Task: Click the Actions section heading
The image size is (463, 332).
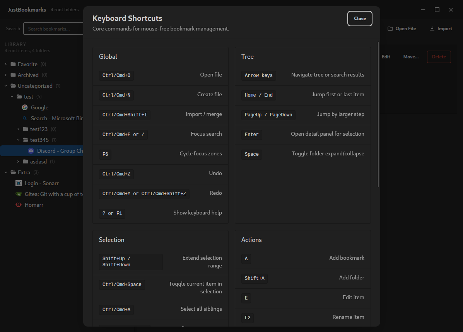Action: (x=251, y=240)
